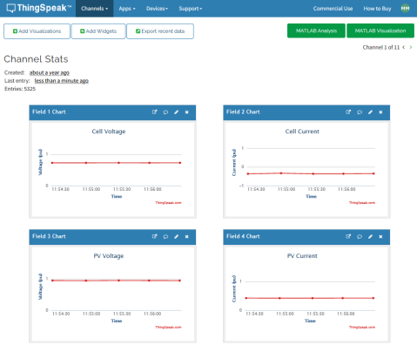The width and height of the screenshot is (417, 345).
Task: Edit Field 1 Chart with pencil icon
Action: [x=176, y=112]
